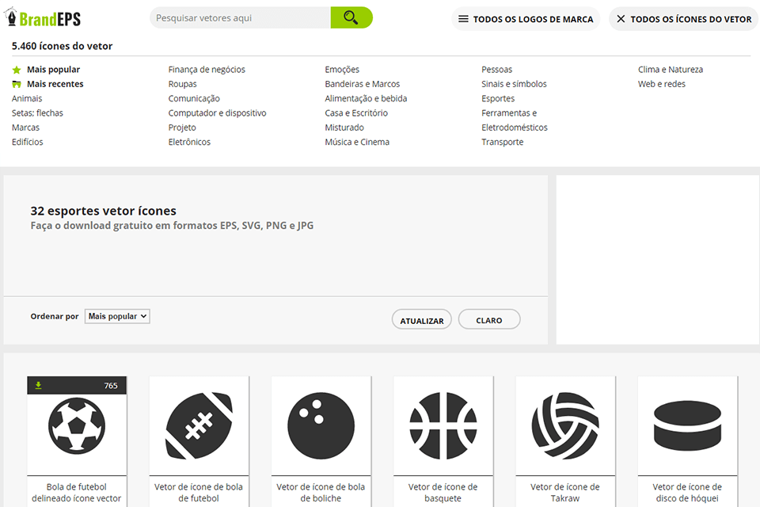The image size is (760, 507).
Task: Browse the Animais category
Action: click(26, 98)
